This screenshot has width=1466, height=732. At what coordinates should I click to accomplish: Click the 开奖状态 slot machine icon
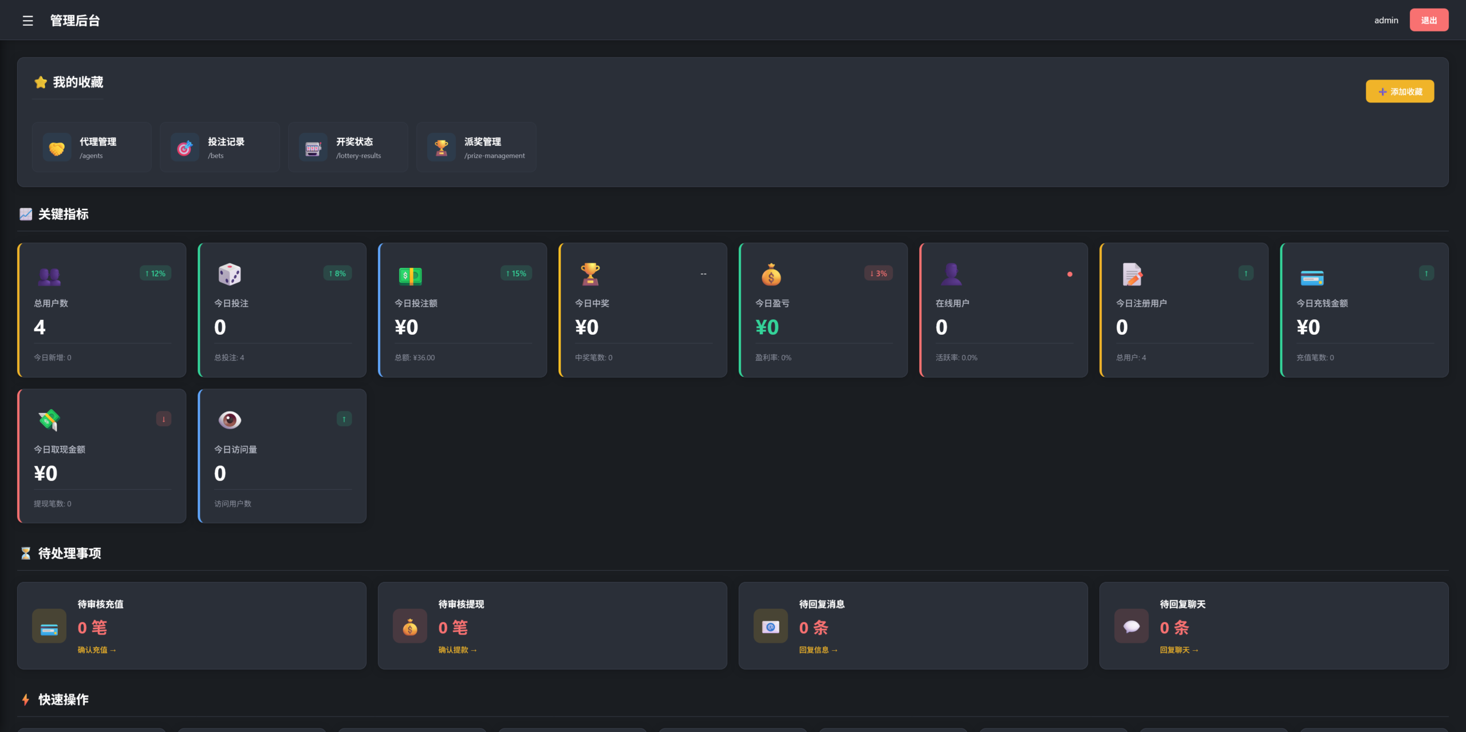pos(313,148)
